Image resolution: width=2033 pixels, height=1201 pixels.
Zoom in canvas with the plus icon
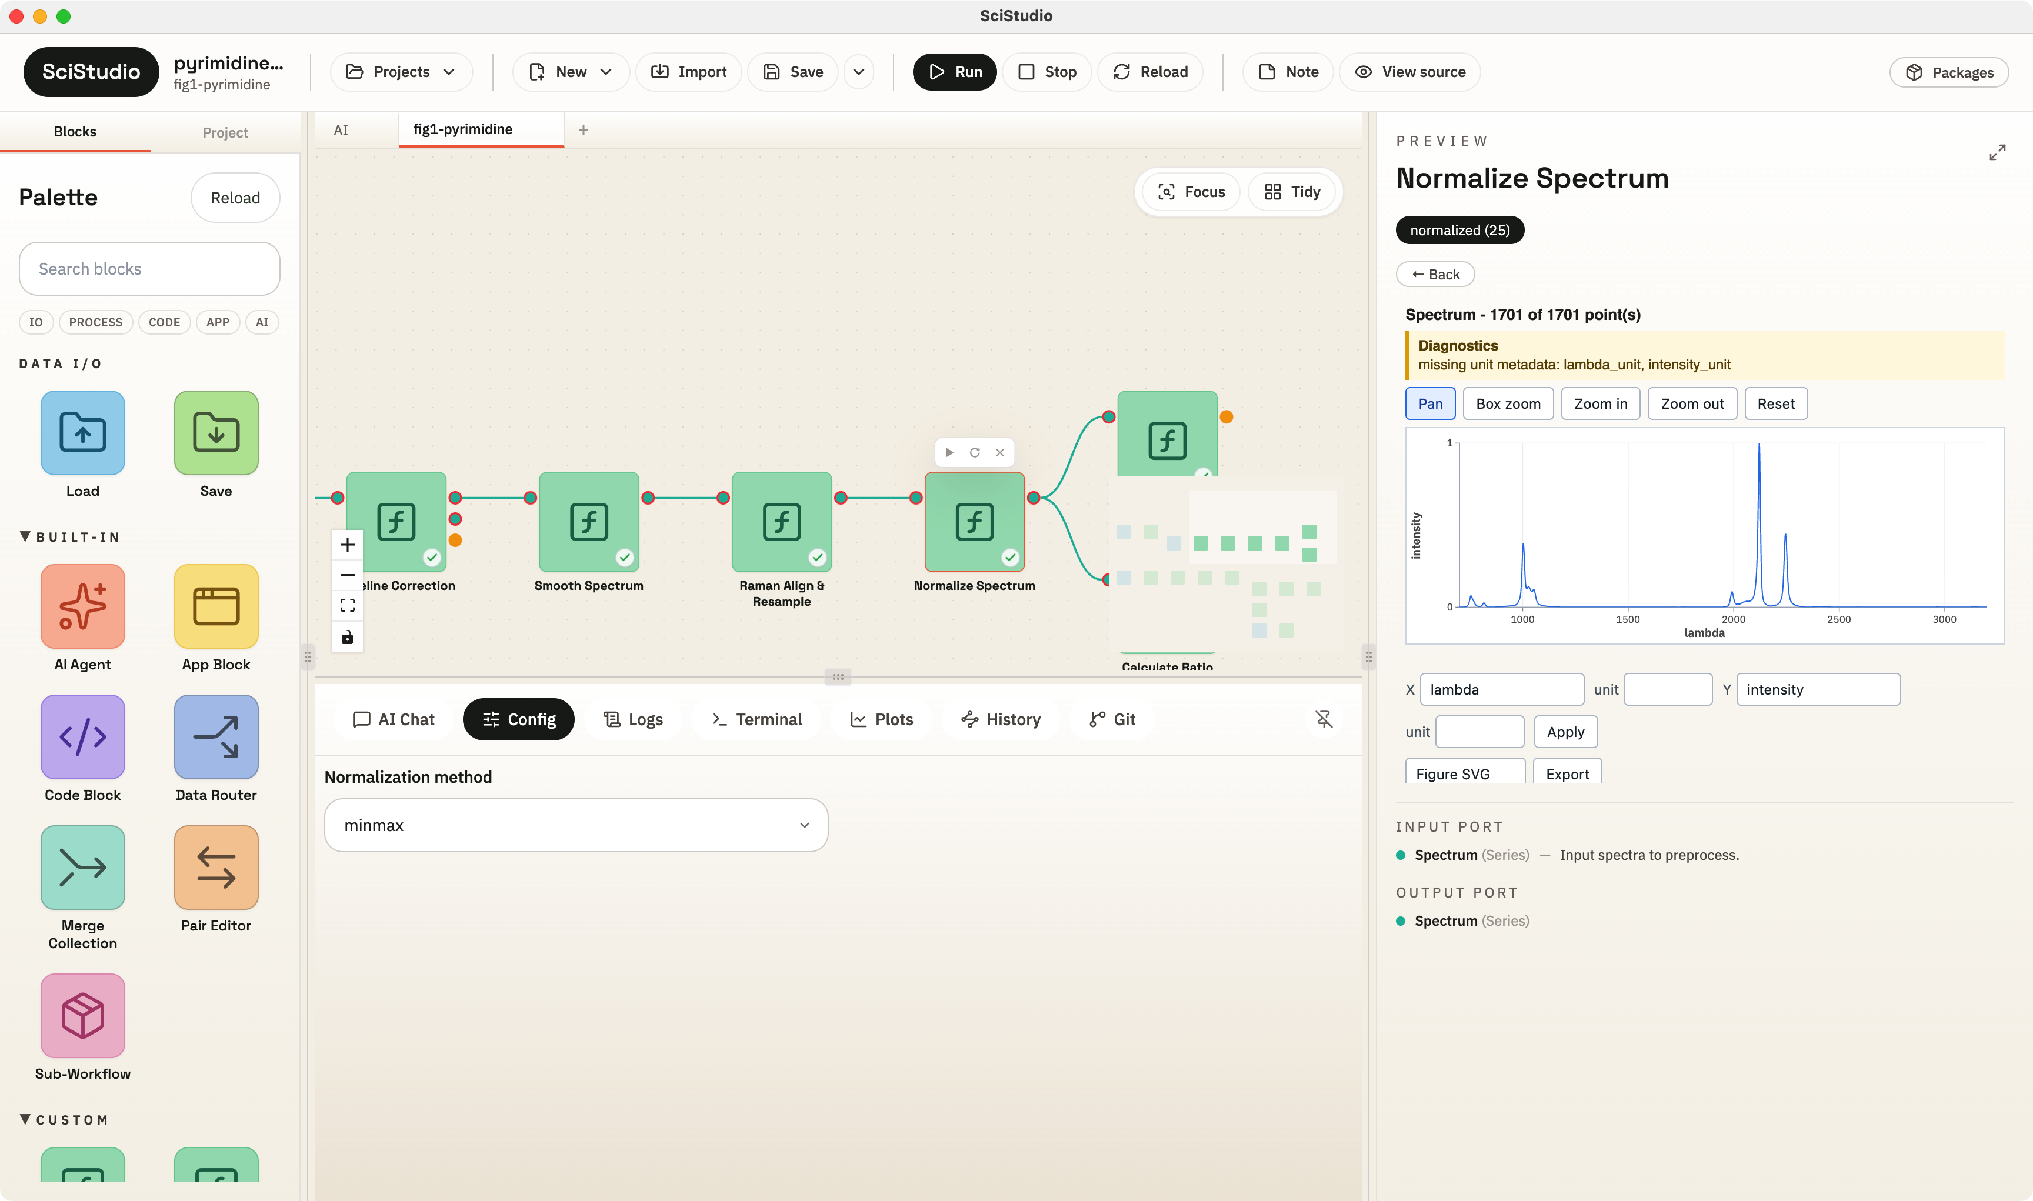(347, 545)
